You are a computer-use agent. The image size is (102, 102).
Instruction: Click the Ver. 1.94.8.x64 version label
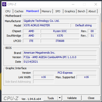[x=31, y=99]
